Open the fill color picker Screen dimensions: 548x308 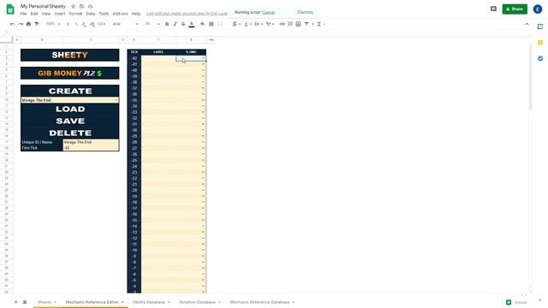pyautogui.click(x=203, y=24)
